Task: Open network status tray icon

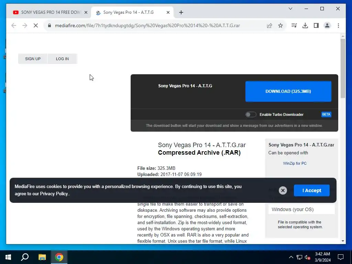Action: (299, 257)
